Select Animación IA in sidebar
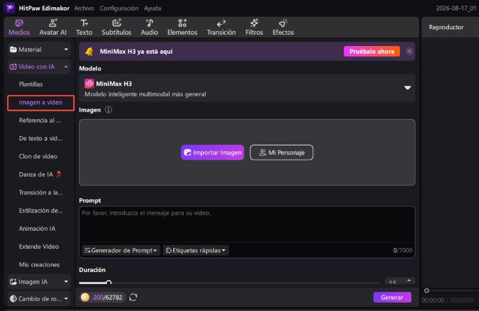 tap(37, 228)
